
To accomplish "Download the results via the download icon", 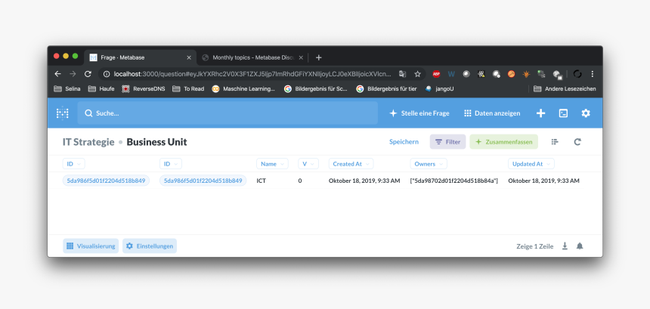I will (565, 246).
